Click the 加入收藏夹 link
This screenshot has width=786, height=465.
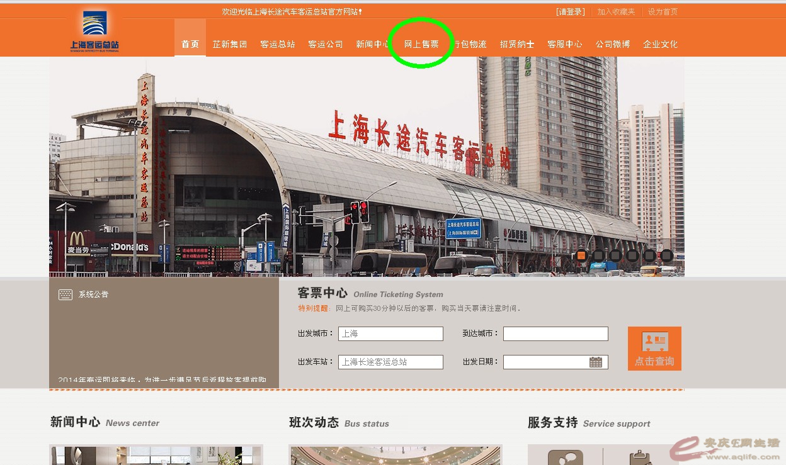pos(616,12)
